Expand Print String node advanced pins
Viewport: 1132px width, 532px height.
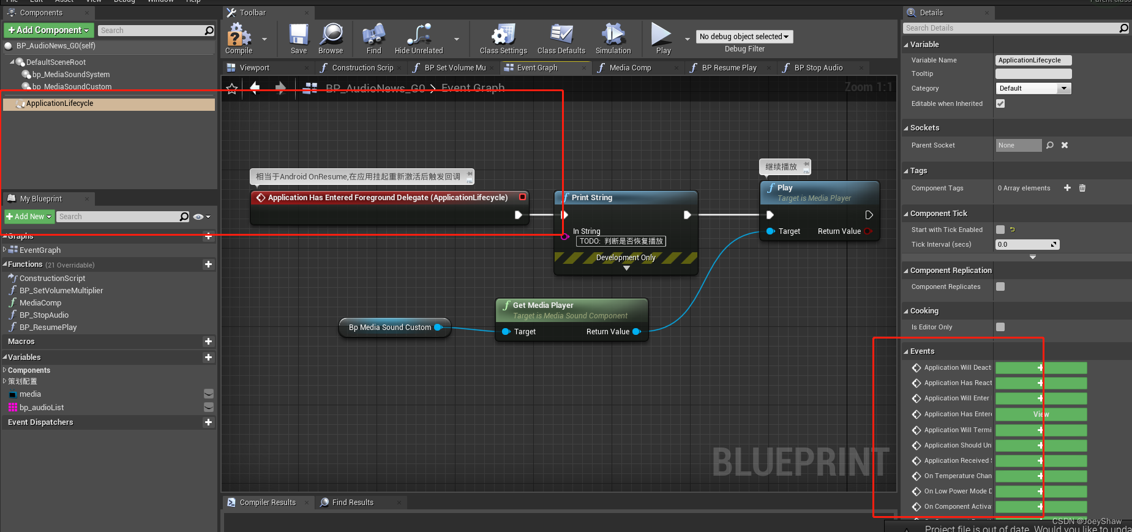pos(626,268)
